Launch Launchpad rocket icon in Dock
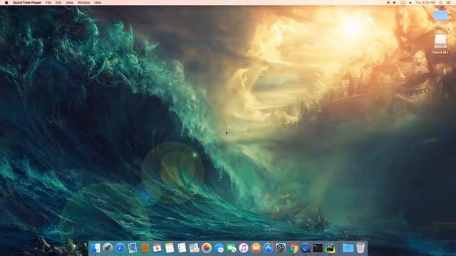Image resolution: width=456 pixels, height=256 pixels. (108, 248)
